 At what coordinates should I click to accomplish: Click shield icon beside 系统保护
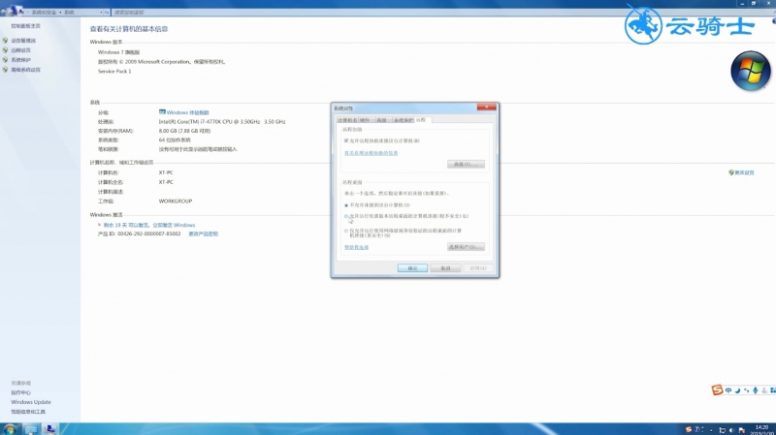6,60
